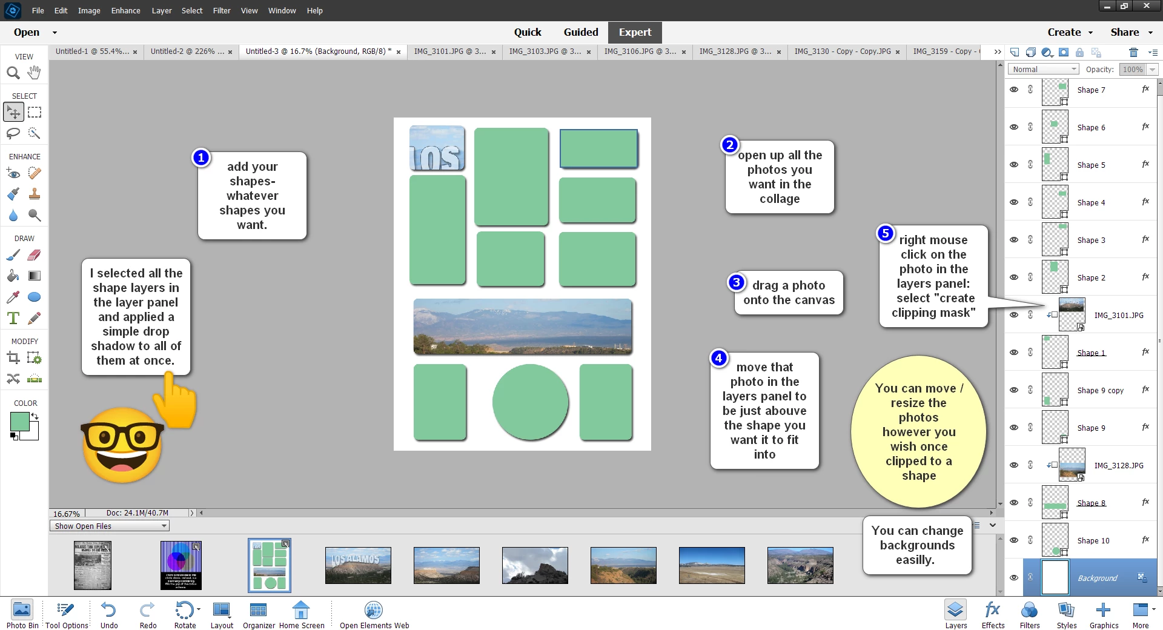The height and width of the screenshot is (630, 1163).
Task: Click the Layout button
Action: [222, 614]
